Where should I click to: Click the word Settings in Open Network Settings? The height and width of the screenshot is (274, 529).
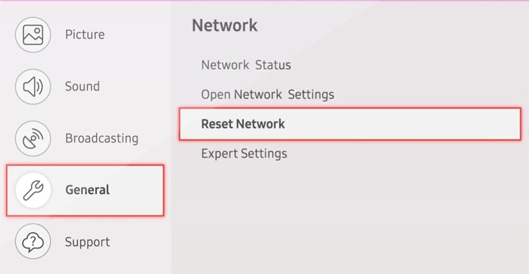click(311, 94)
